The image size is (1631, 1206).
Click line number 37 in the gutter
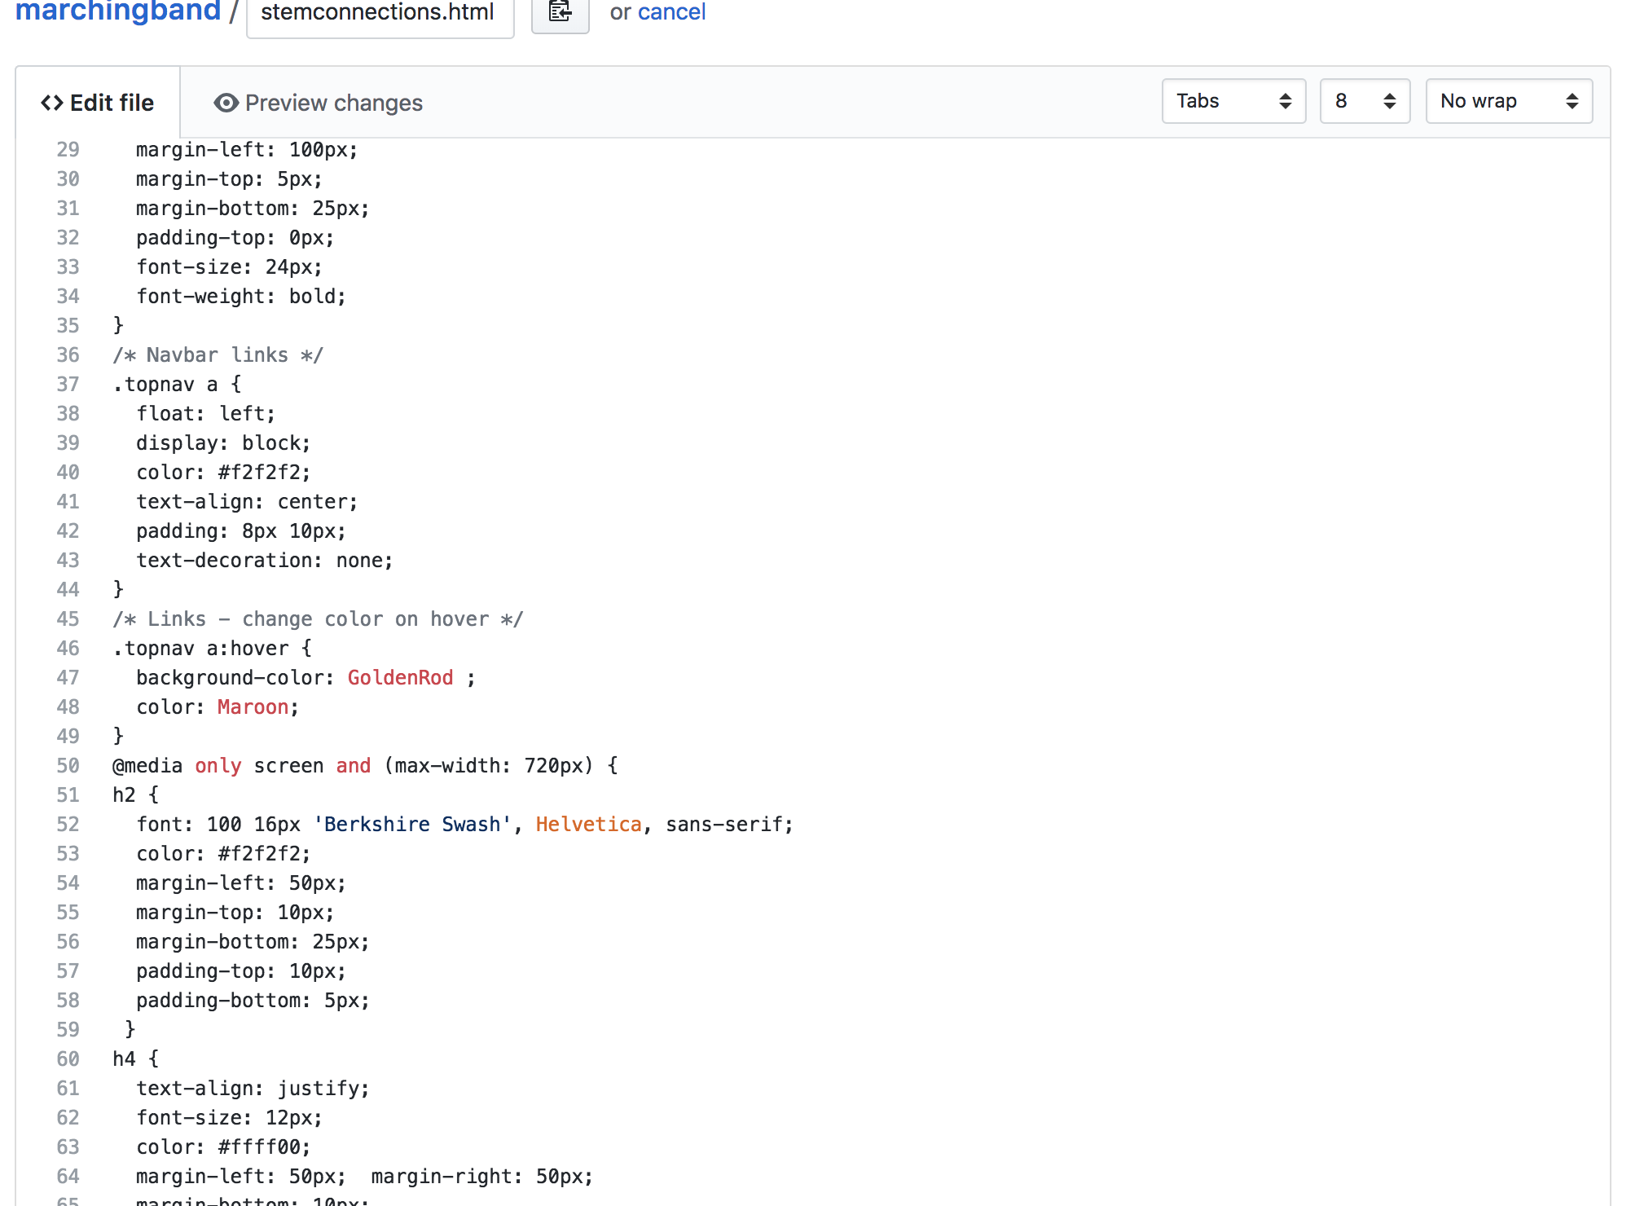coord(68,385)
